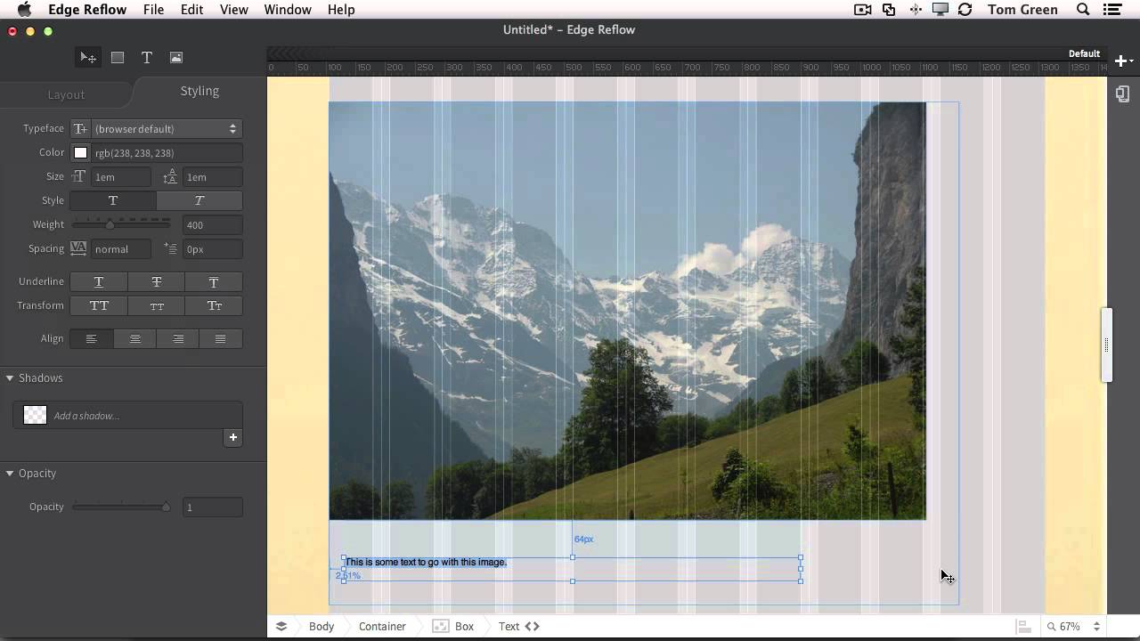Click the Box element icon in breadcrumb
This screenshot has height=641, width=1140.
pyautogui.click(x=440, y=626)
